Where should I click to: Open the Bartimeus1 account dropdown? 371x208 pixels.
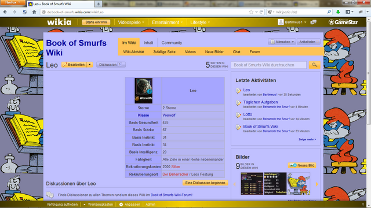(296, 22)
